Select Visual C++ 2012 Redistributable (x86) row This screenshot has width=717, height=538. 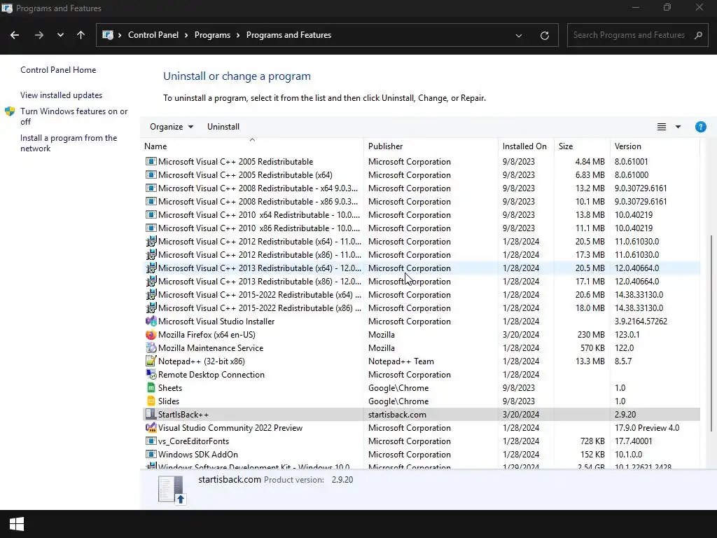421,254
